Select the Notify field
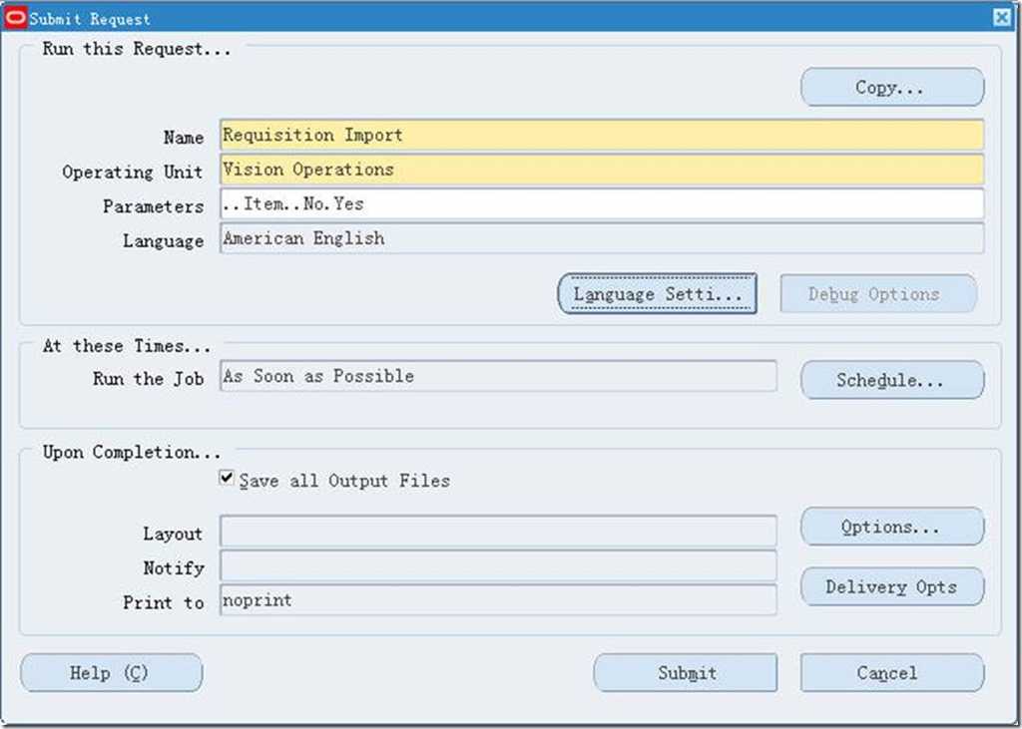Screen dimensions: 1022x729 [498, 565]
